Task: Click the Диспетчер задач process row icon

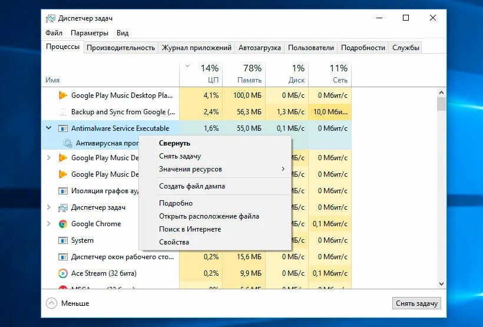Action: pyautogui.click(x=63, y=208)
